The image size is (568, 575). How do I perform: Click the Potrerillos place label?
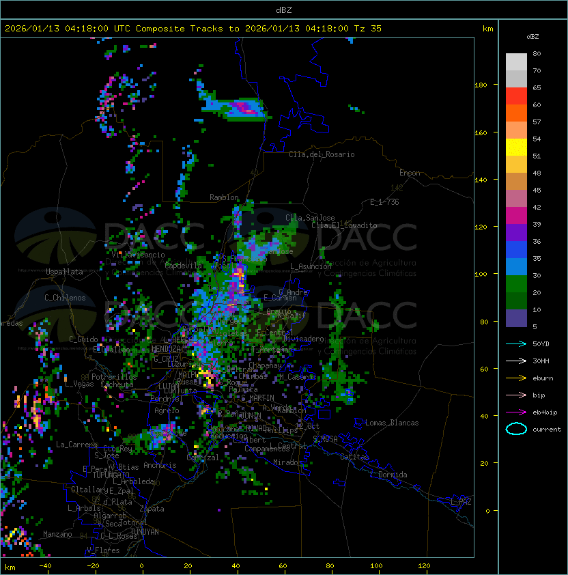coord(114,377)
